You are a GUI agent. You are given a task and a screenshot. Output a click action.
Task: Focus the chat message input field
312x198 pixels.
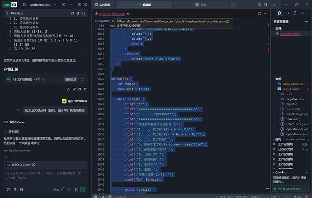46,175
